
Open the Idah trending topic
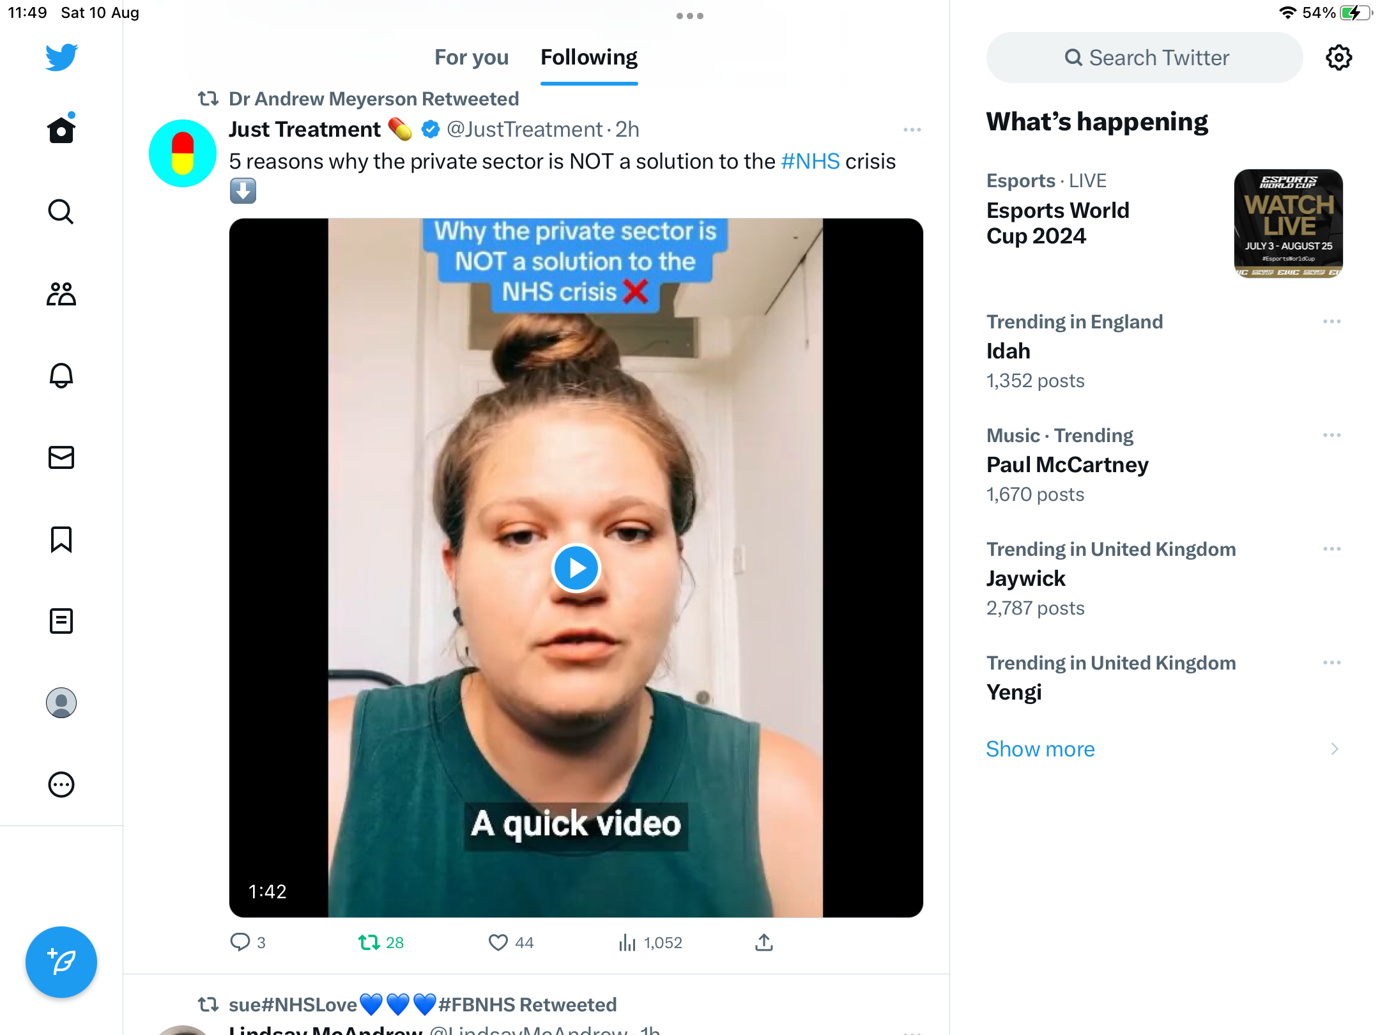point(1008,351)
